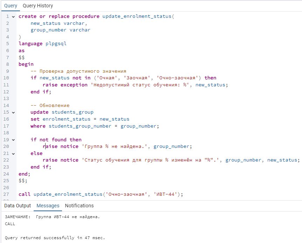302x243 pixels.
Task: Select the Query tab
Action: pos(11,6)
